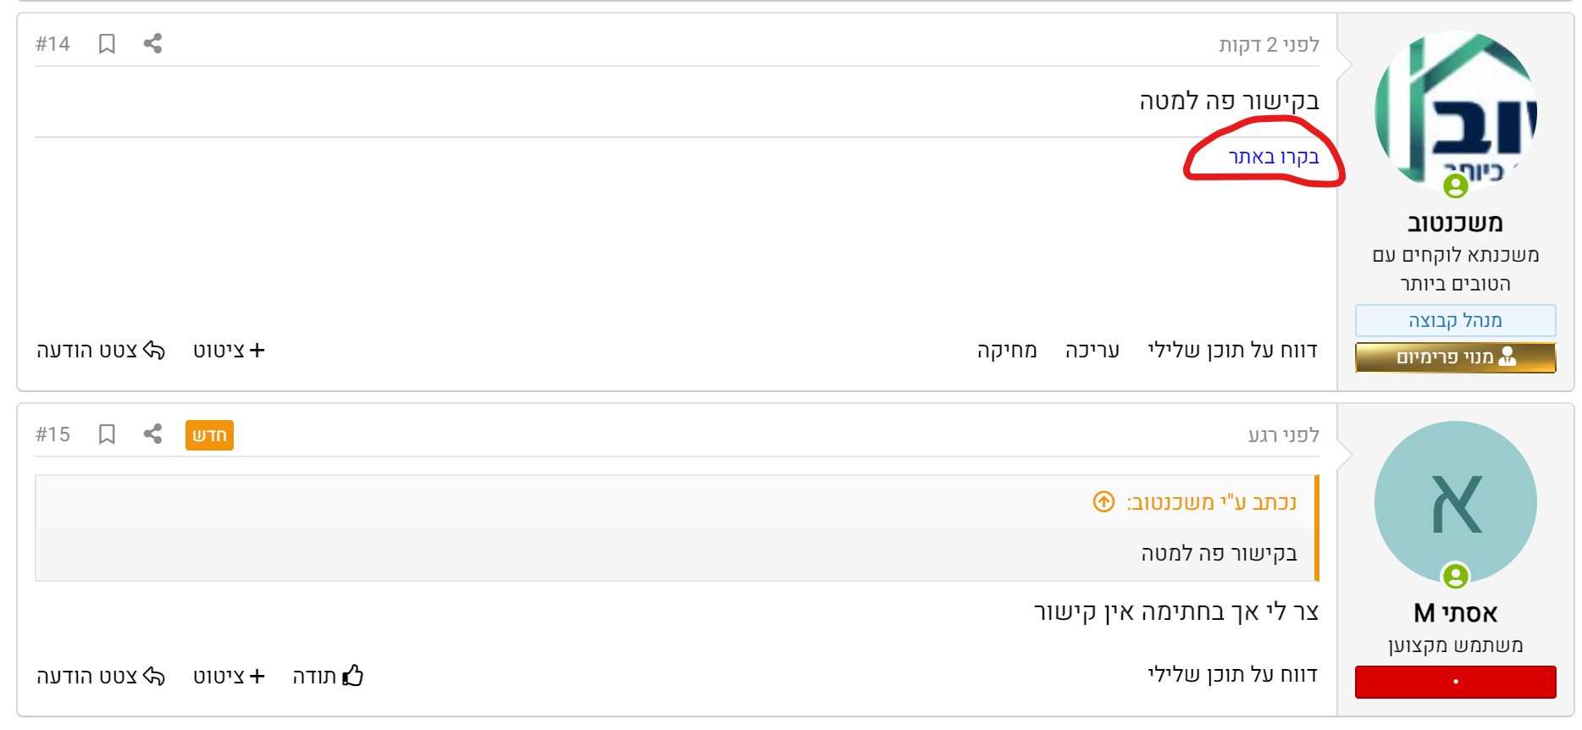The width and height of the screenshot is (1582, 730).
Task: Add post #15 to multi-quote (ציטוט +)
Action: pos(229,676)
